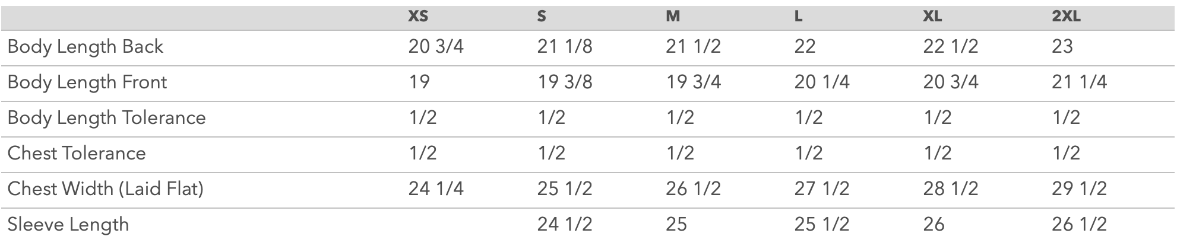Select L Body Length Back value 22
The height and width of the screenshot is (249, 1177).
(x=805, y=47)
